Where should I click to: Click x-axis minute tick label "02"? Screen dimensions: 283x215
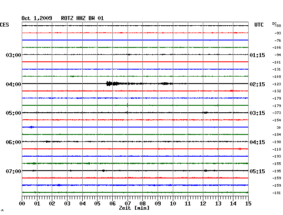pos(52,204)
